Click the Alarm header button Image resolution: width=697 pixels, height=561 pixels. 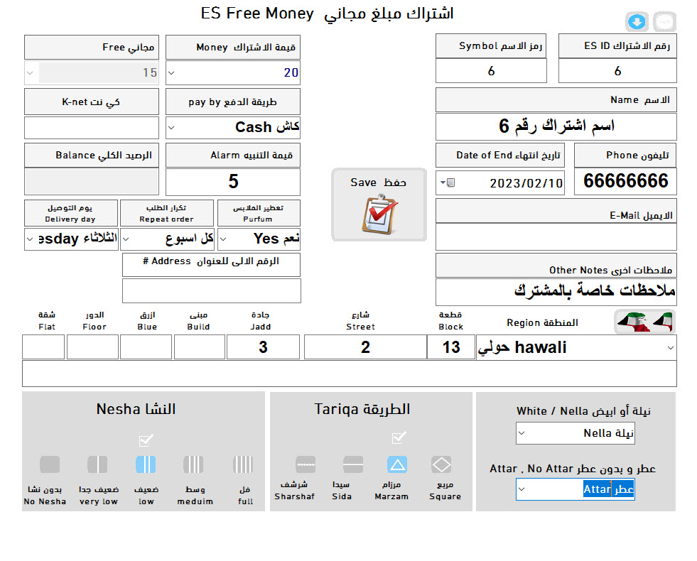click(x=233, y=155)
